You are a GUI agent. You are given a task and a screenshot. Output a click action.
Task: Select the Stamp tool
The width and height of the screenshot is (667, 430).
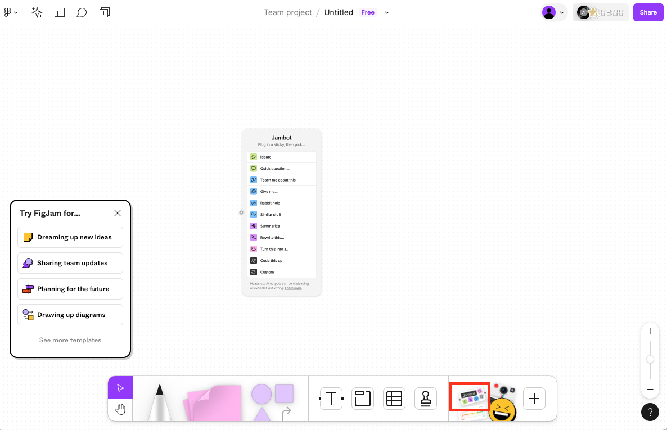pos(425,399)
